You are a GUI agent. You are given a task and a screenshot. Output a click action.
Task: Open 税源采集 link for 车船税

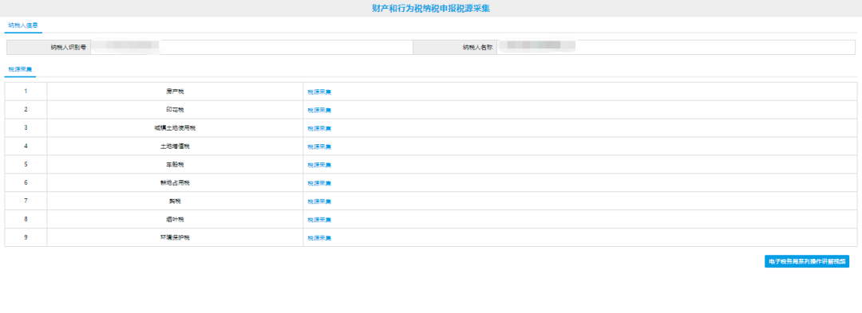(x=319, y=165)
